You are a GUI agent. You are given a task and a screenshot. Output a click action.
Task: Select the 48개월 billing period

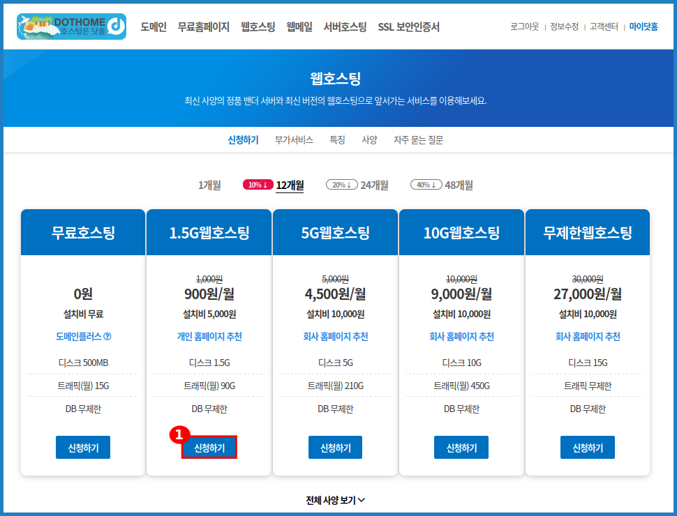click(459, 185)
